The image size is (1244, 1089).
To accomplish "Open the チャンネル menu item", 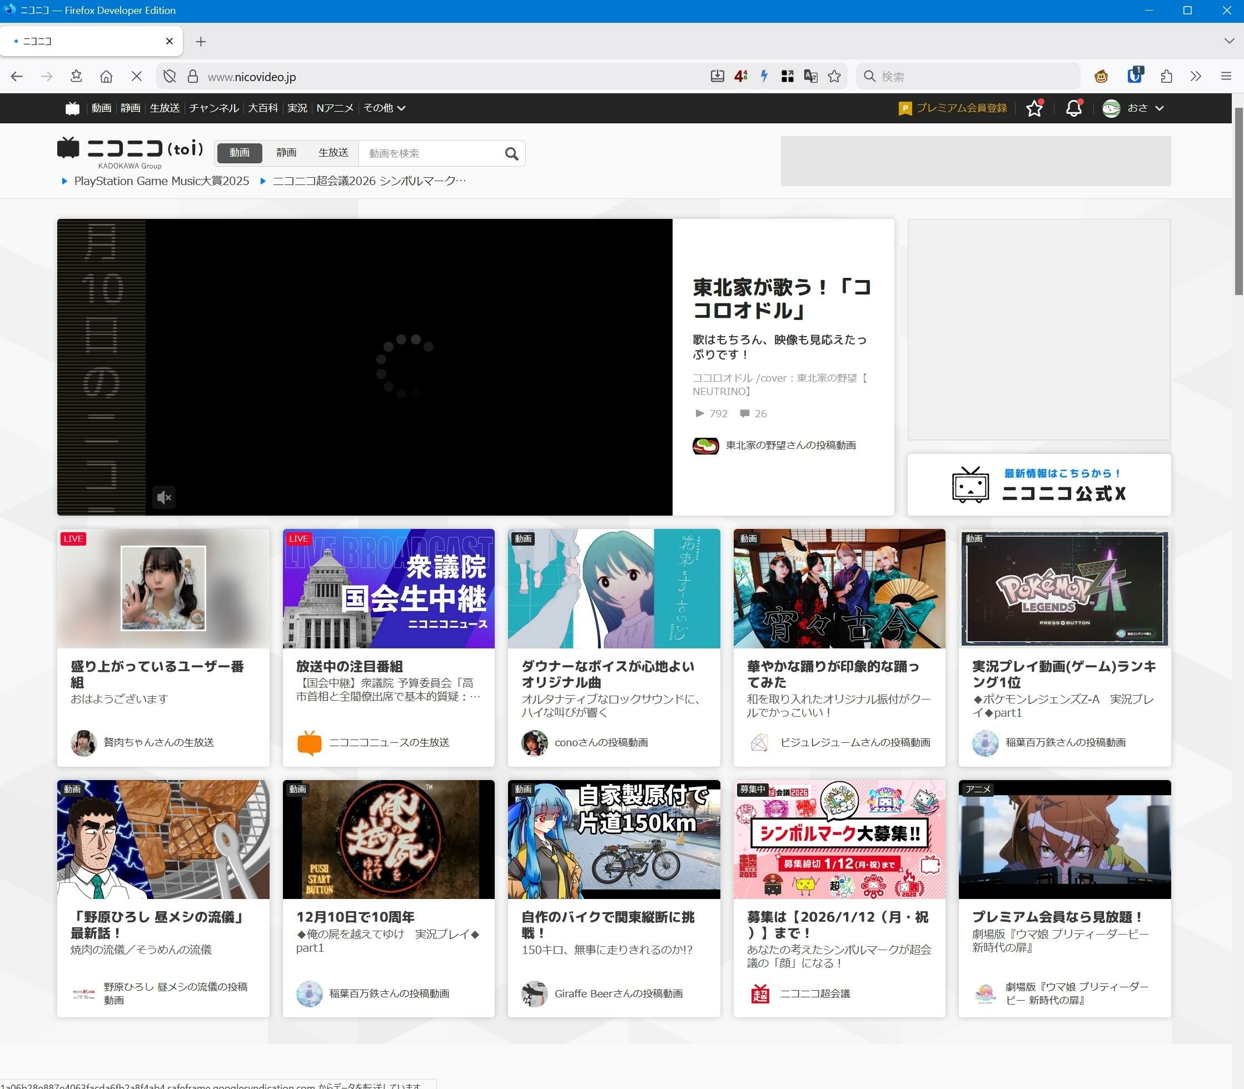I will click(213, 108).
